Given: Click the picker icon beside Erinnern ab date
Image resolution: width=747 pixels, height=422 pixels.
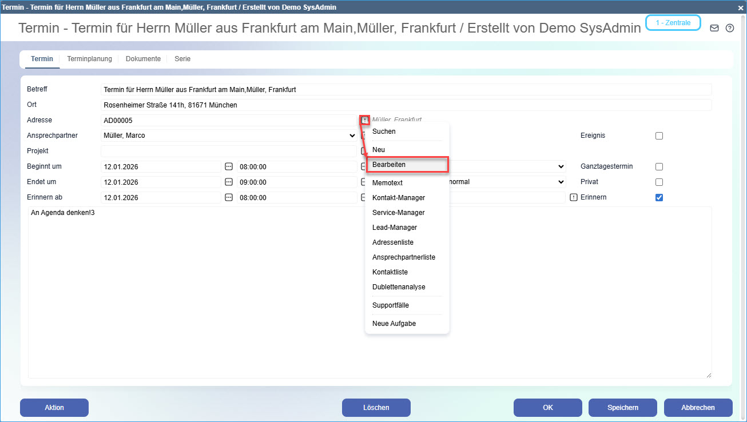Looking at the screenshot, I should 228,197.
